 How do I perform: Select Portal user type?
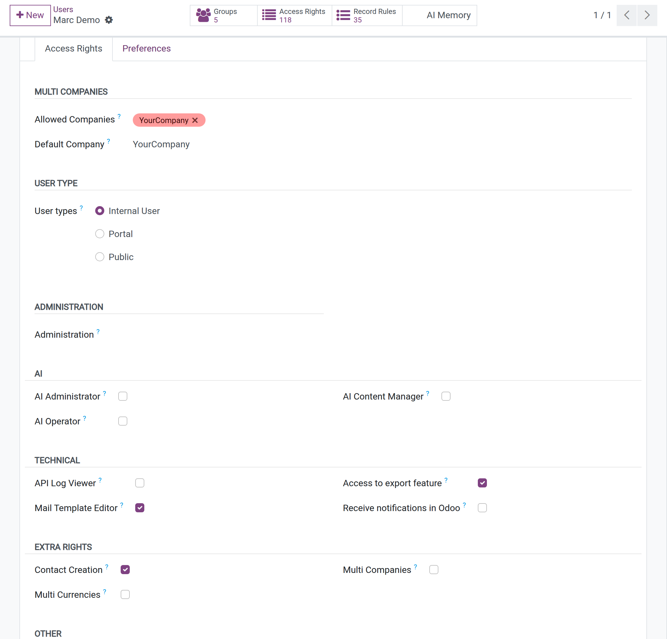point(100,234)
